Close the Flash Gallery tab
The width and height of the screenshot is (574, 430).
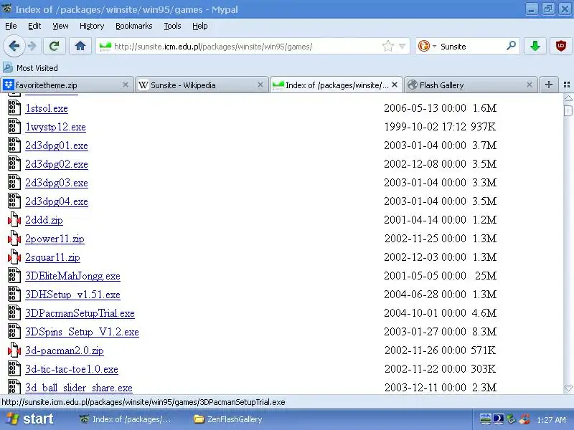pyautogui.click(x=530, y=85)
